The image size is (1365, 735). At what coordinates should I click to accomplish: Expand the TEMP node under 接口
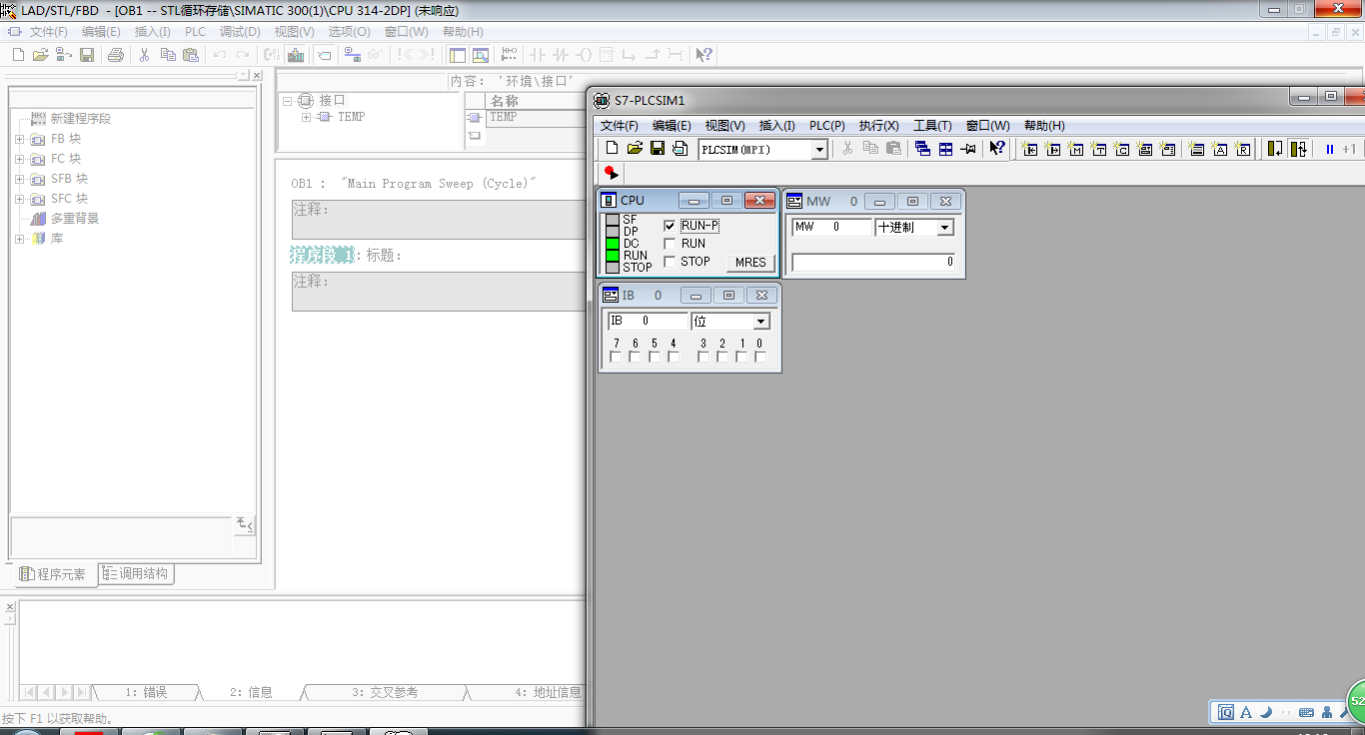coord(306,117)
